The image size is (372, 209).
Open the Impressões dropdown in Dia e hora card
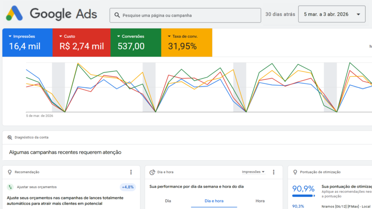[253, 172]
